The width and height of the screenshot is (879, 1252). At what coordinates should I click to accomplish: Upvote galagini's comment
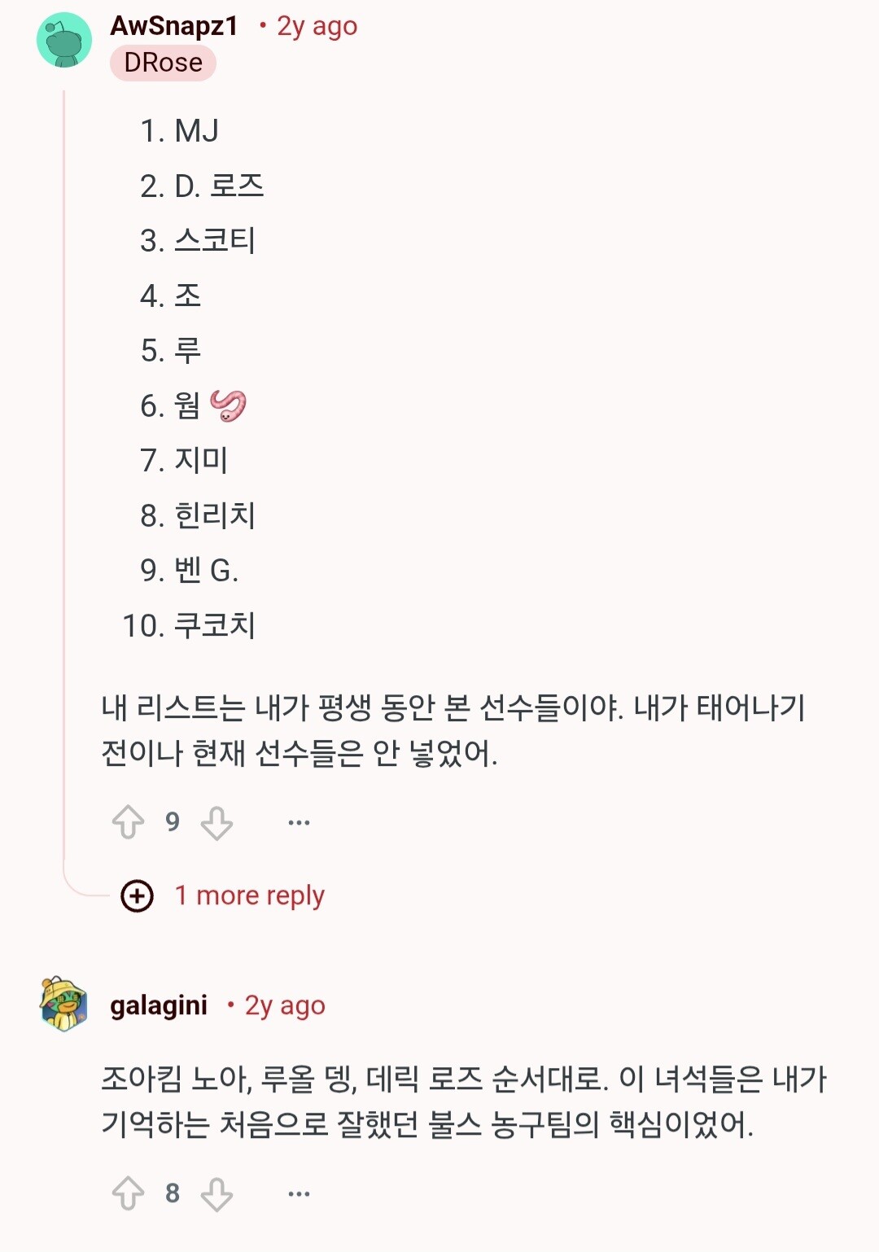128,1194
